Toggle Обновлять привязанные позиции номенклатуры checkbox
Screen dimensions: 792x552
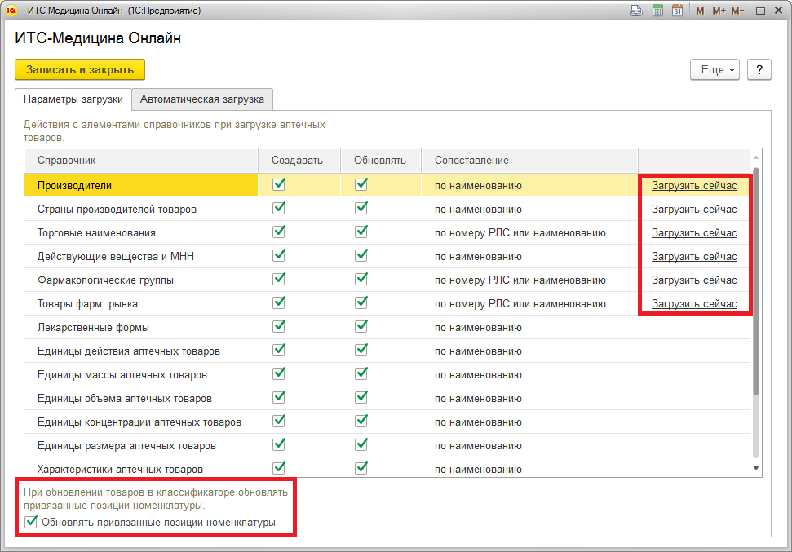tap(31, 522)
